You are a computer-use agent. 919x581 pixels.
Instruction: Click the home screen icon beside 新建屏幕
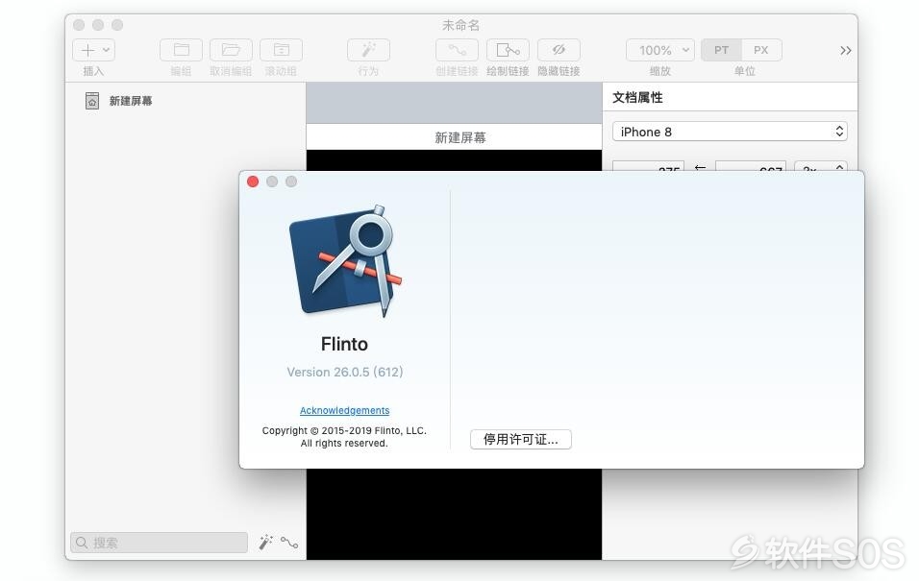point(92,101)
